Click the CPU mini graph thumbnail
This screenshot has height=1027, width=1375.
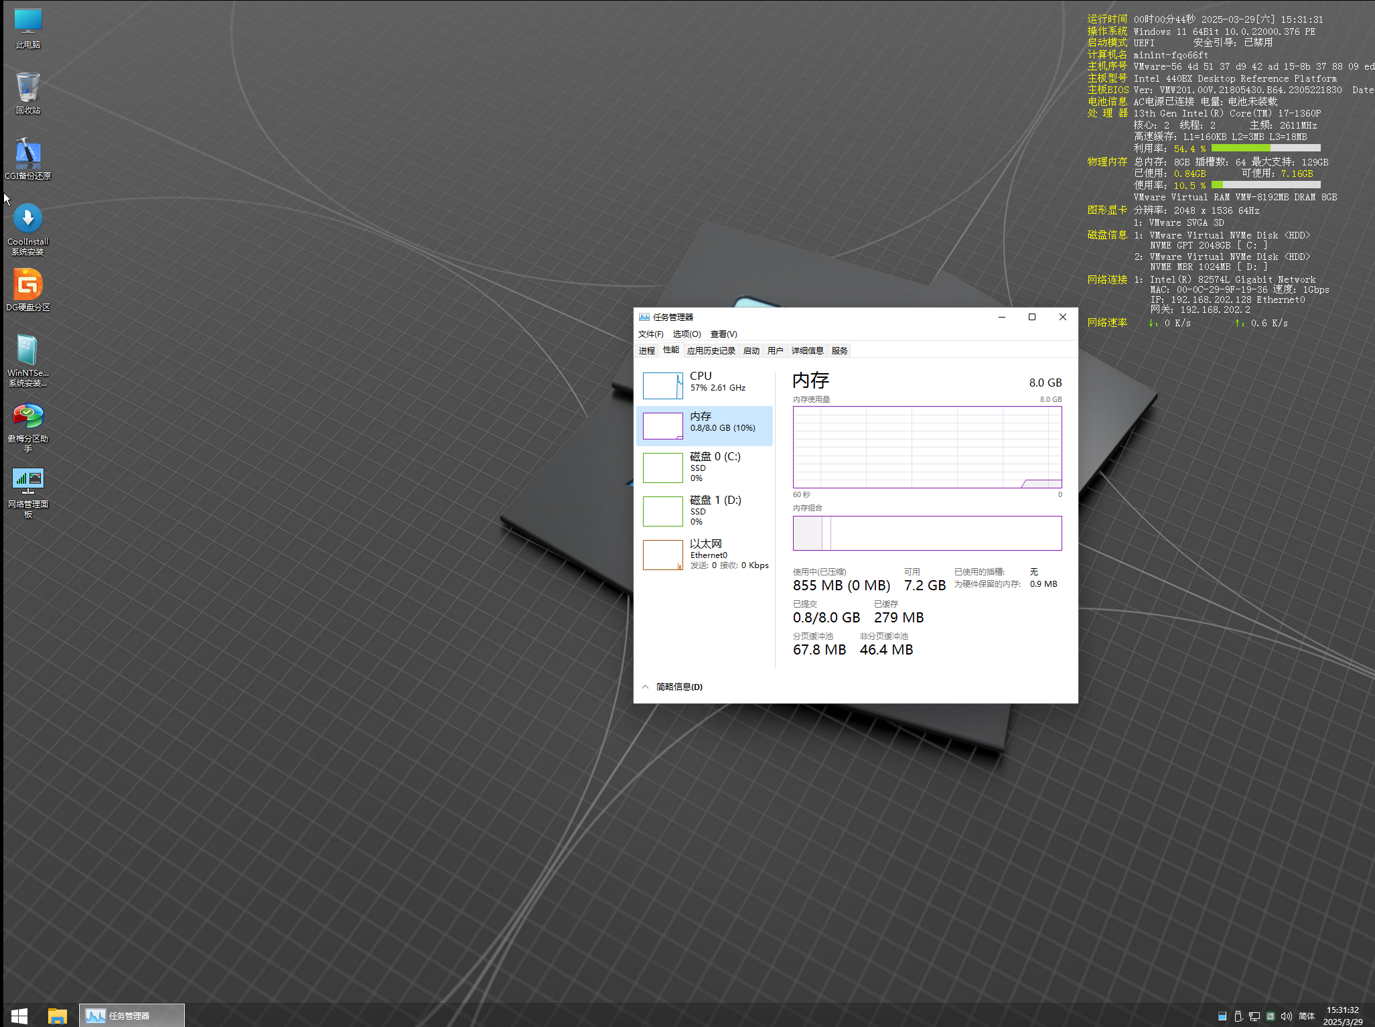click(x=663, y=386)
